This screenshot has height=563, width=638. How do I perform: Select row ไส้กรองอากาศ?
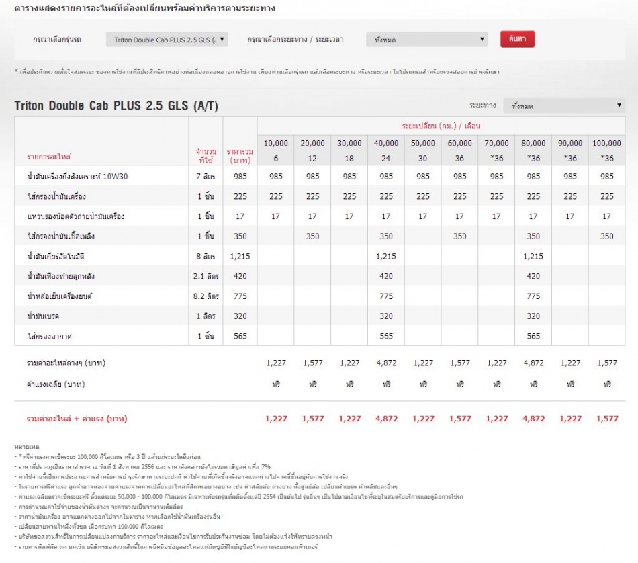(320, 336)
